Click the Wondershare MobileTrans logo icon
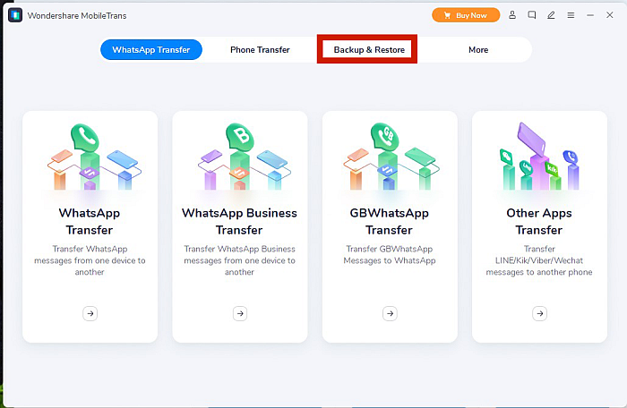This screenshot has width=627, height=408. pyautogui.click(x=15, y=15)
